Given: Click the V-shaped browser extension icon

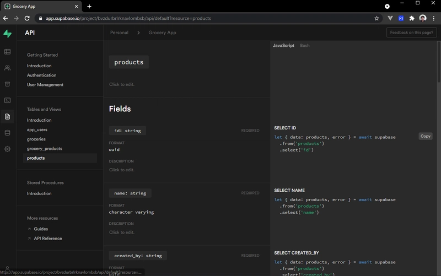Looking at the screenshot, I should (x=390, y=18).
